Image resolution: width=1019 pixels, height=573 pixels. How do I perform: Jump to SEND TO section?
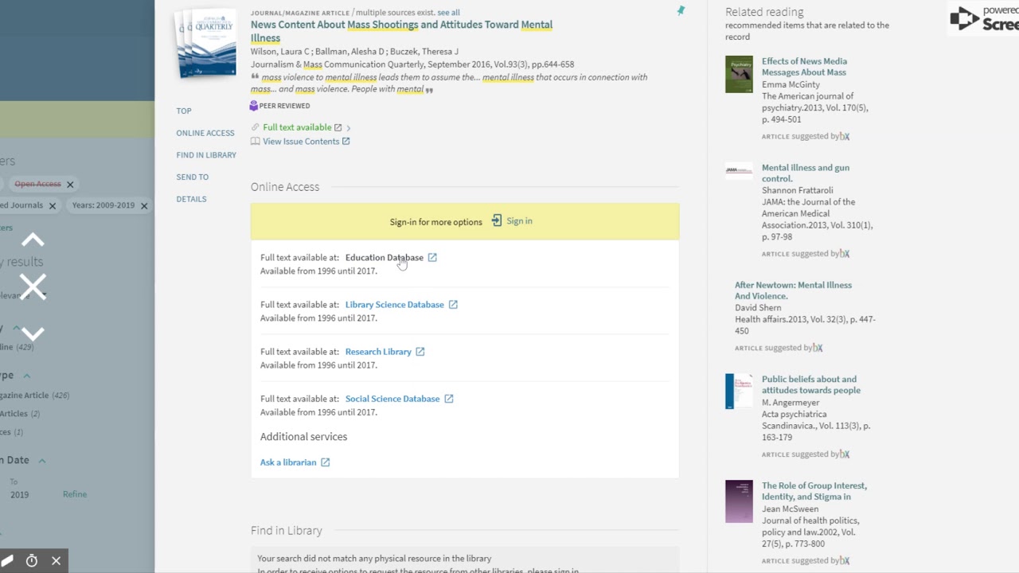coord(193,177)
